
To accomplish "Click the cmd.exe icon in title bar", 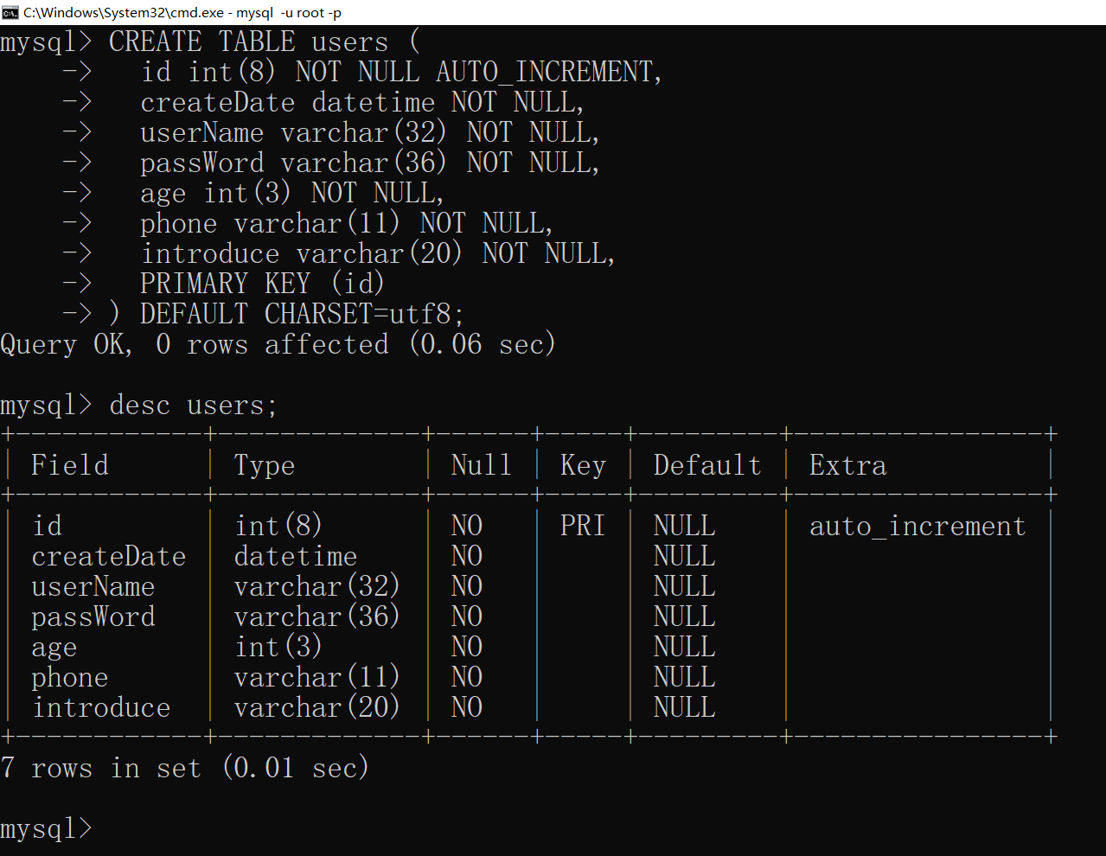I will coord(10,12).
